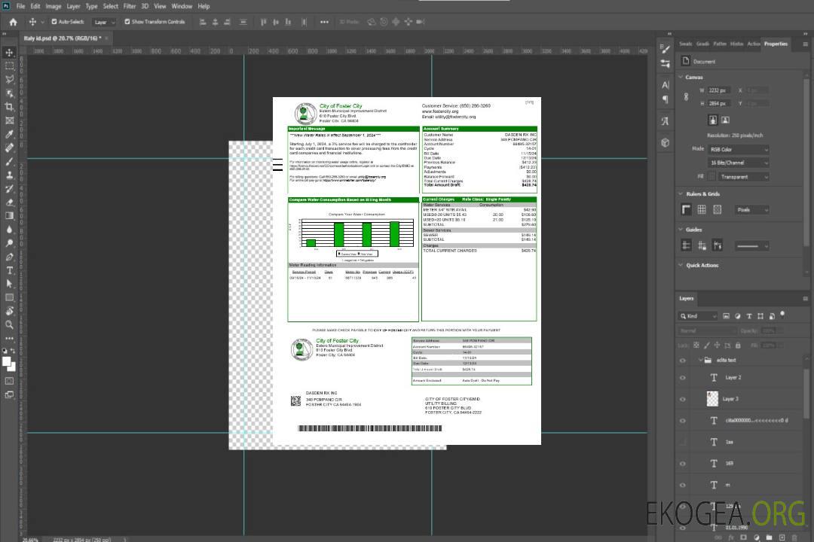Viewport: 814px width, 542px height.
Task: Open the 16 Bits/Channel depth dropdown
Action: click(739, 163)
